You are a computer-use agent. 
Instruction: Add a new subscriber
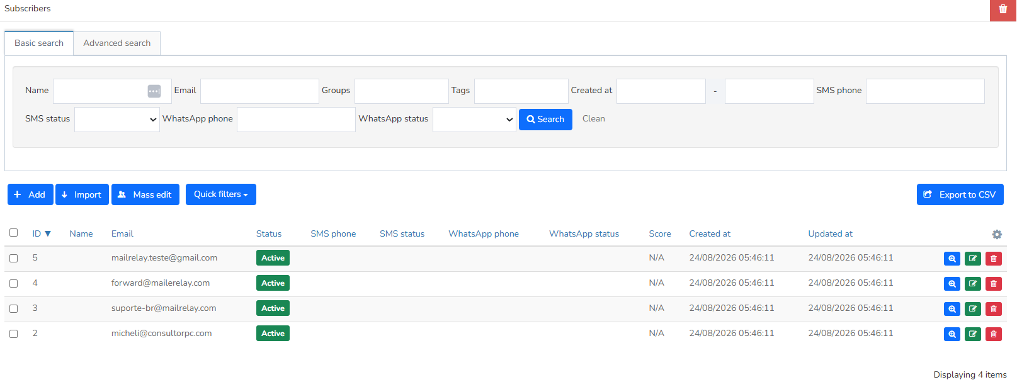coord(30,194)
